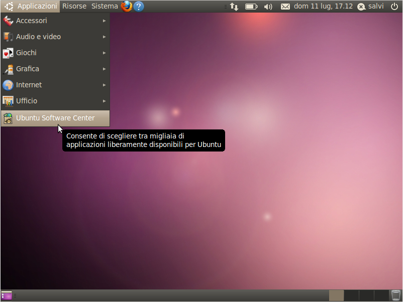Open the Risorse menu
Image resolution: width=403 pixels, height=302 pixels.
[74, 6]
